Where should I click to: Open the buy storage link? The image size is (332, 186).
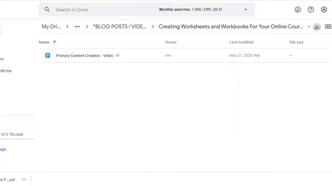click(x=3, y=149)
